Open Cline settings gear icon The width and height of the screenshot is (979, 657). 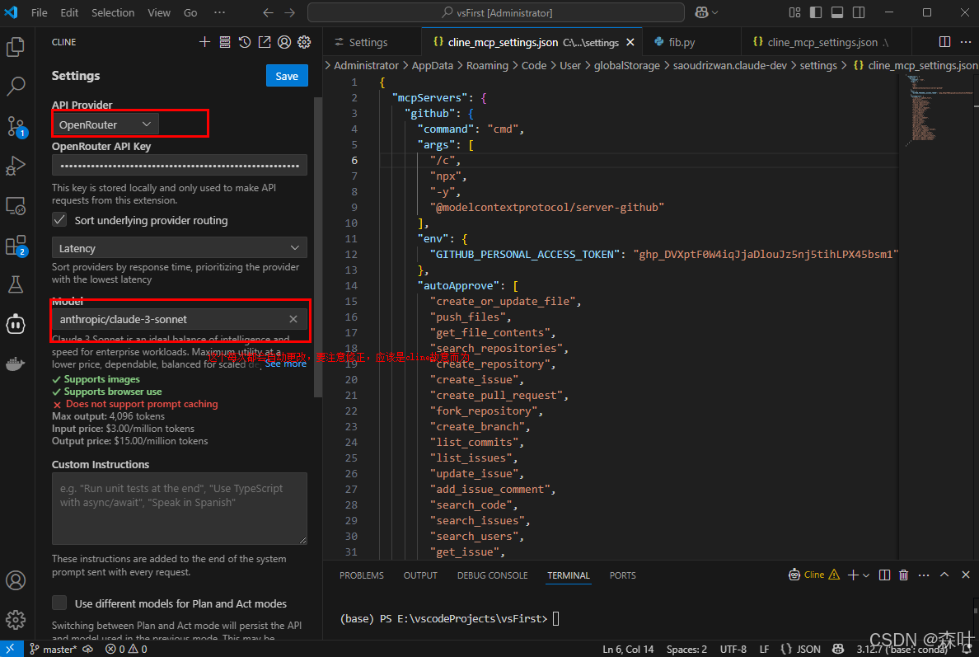point(304,42)
